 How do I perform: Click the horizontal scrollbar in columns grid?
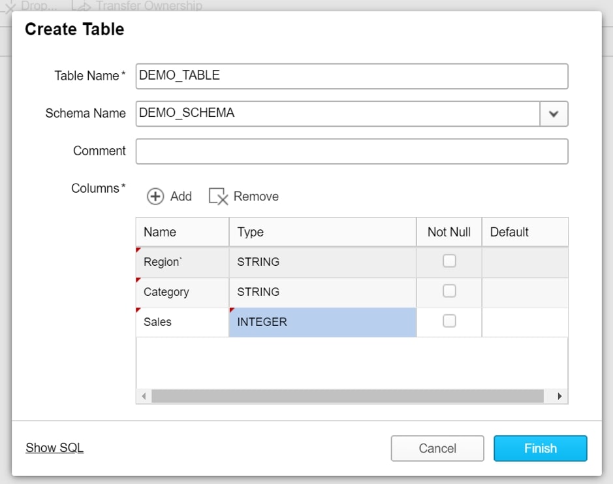point(347,396)
